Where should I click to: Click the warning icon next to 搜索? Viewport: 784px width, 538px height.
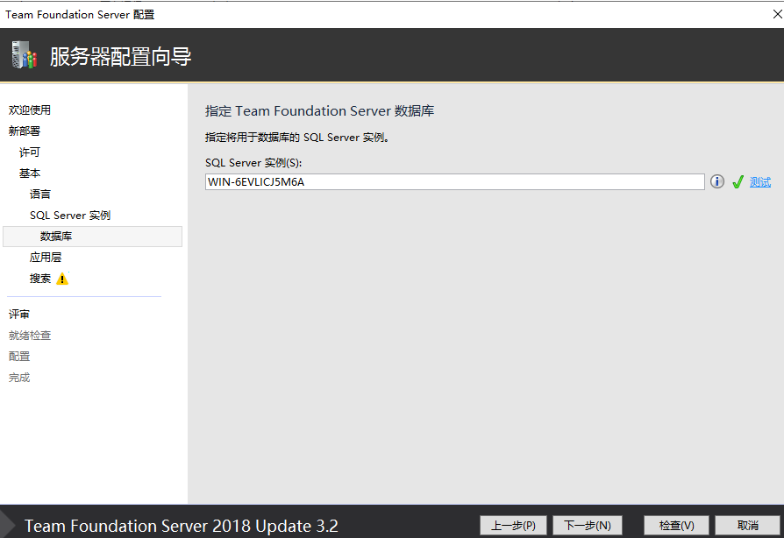(x=62, y=279)
